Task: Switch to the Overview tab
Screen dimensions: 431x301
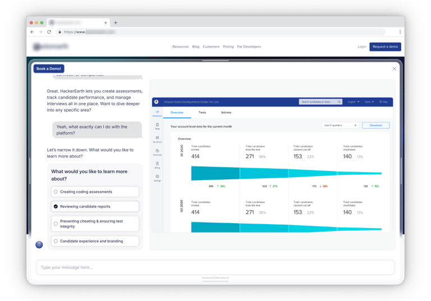Action: pyautogui.click(x=177, y=113)
